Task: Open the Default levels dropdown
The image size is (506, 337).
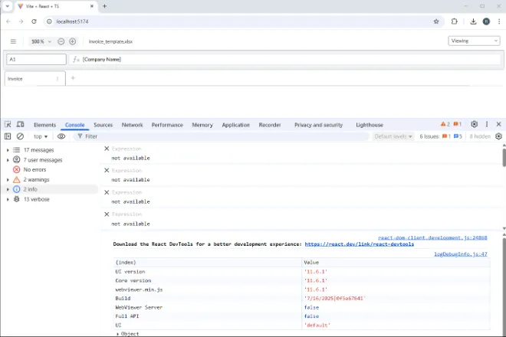Action: [x=393, y=136]
